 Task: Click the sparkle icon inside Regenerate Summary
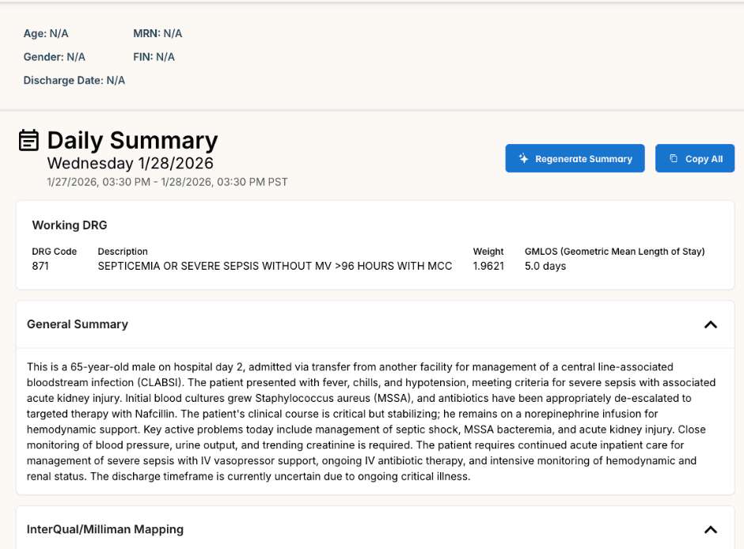tap(522, 158)
